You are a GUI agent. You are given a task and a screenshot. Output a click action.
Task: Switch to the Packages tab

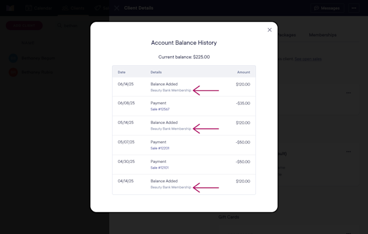(x=286, y=35)
